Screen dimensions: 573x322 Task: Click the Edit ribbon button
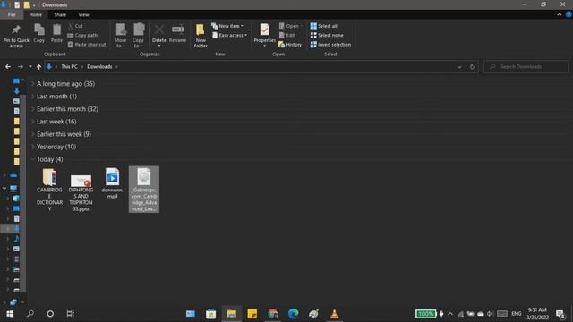coord(286,36)
